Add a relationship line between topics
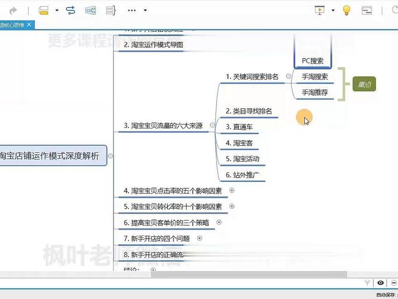Screen dimensions: 398x299 click(x=70, y=10)
